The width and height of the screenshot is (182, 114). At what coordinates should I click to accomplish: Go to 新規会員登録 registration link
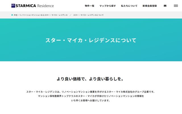pos(150,6)
